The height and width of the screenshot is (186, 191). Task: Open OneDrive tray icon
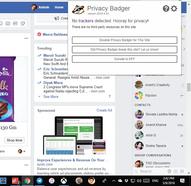click(x=120, y=181)
